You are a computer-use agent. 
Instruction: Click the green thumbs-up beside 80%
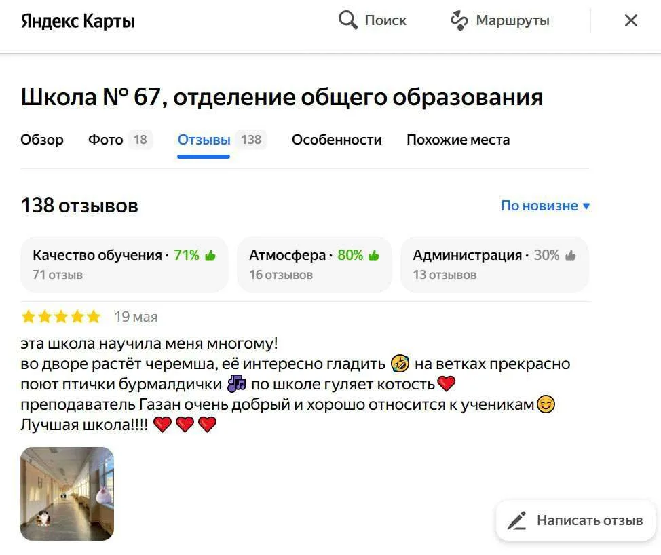[x=373, y=255]
